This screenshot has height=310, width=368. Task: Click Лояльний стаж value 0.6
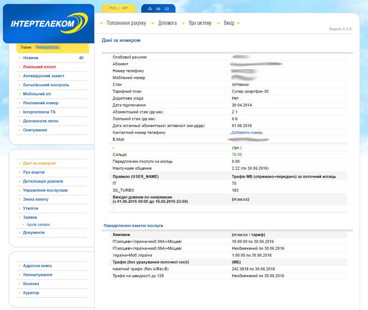pyautogui.click(x=235, y=119)
